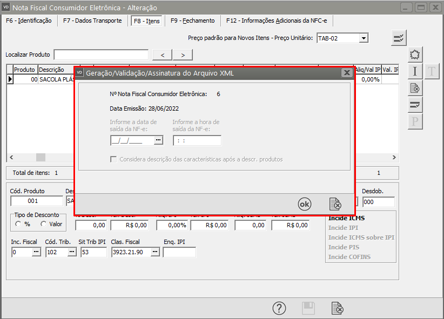Open F12 - Informações Adicionais da NFC-e tab
The width and height of the screenshot is (444, 319).
coord(277,21)
